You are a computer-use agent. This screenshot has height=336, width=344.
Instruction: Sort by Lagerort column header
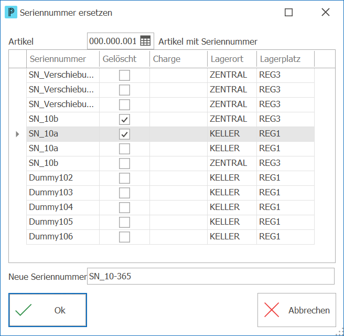[x=232, y=59]
